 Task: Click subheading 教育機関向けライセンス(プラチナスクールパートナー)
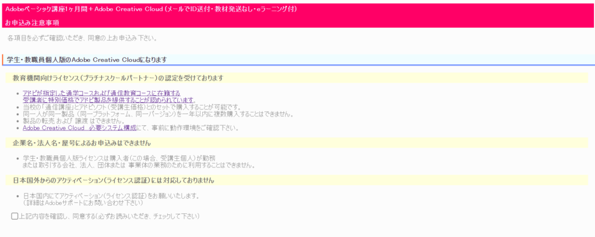pos(117,78)
